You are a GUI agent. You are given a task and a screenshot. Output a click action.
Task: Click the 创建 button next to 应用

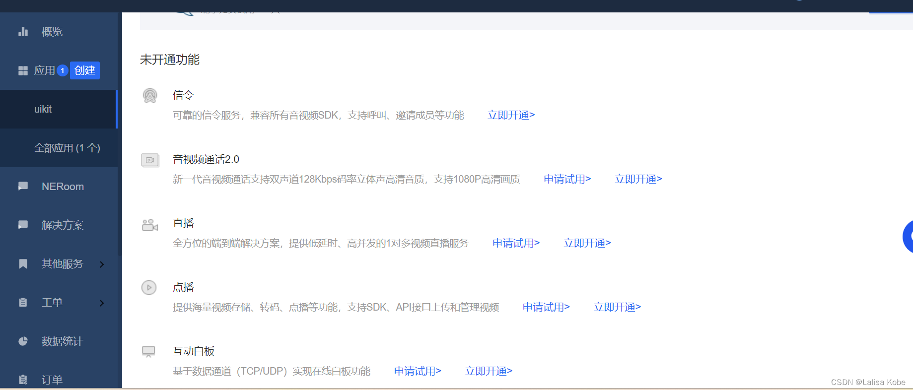(85, 70)
